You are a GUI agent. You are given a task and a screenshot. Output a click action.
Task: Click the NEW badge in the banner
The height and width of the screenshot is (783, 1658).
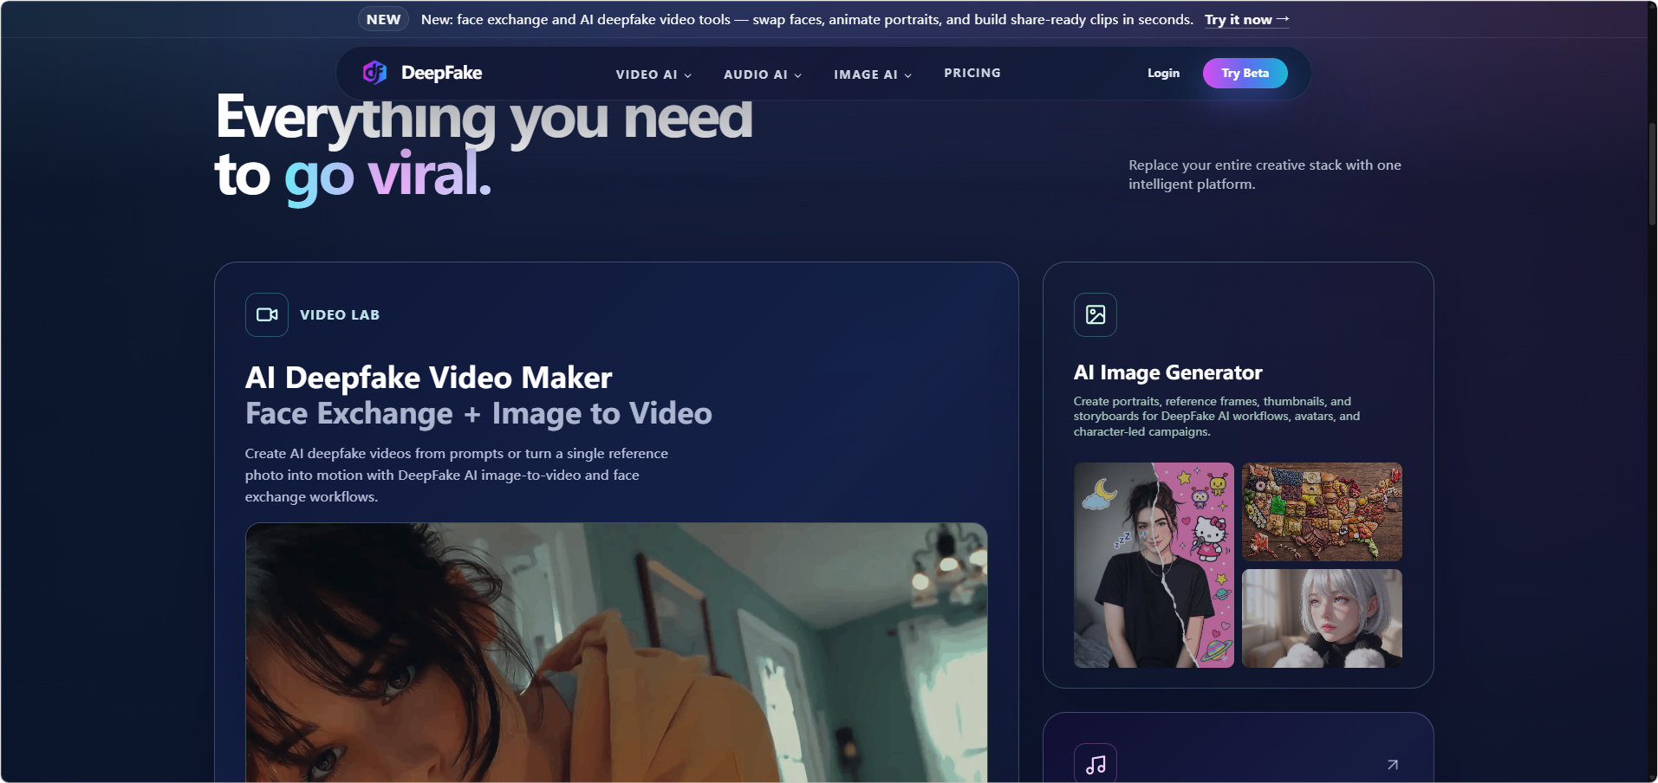(x=383, y=19)
